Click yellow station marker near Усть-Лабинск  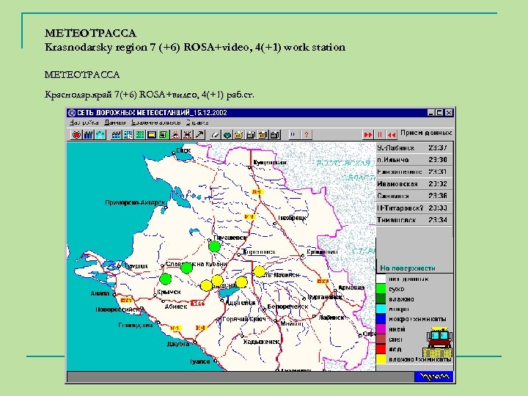coord(260,271)
